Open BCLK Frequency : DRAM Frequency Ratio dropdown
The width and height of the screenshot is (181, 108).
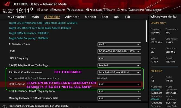point(119,92)
